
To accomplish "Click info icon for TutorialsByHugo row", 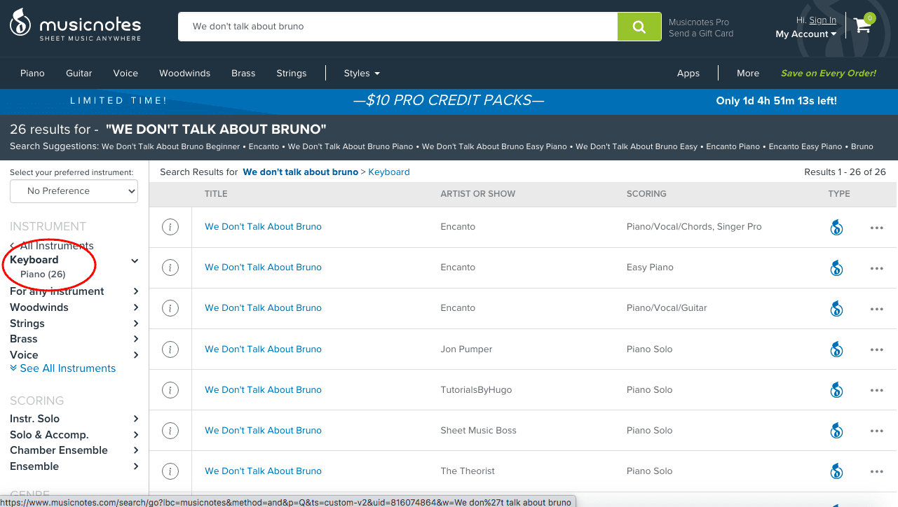I will pyautogui.click(x=170, y=390).
